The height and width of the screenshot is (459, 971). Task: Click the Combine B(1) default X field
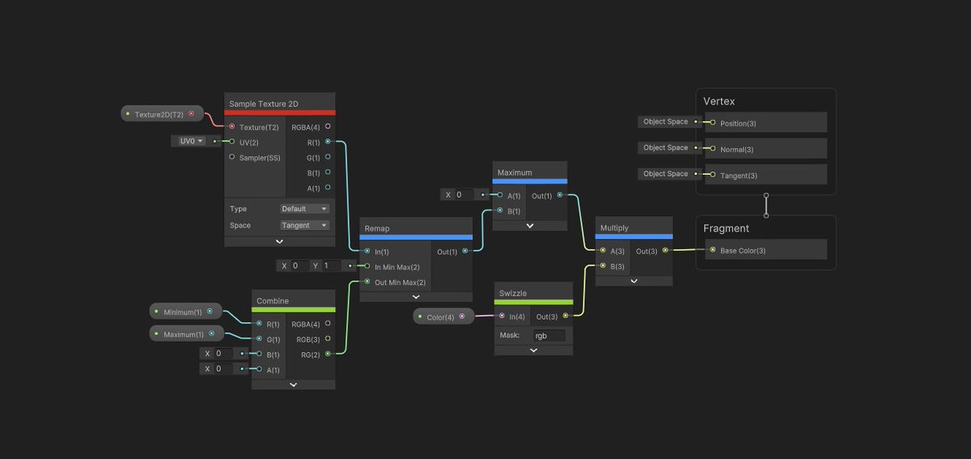pyautogui.click(x=224, y=353)
